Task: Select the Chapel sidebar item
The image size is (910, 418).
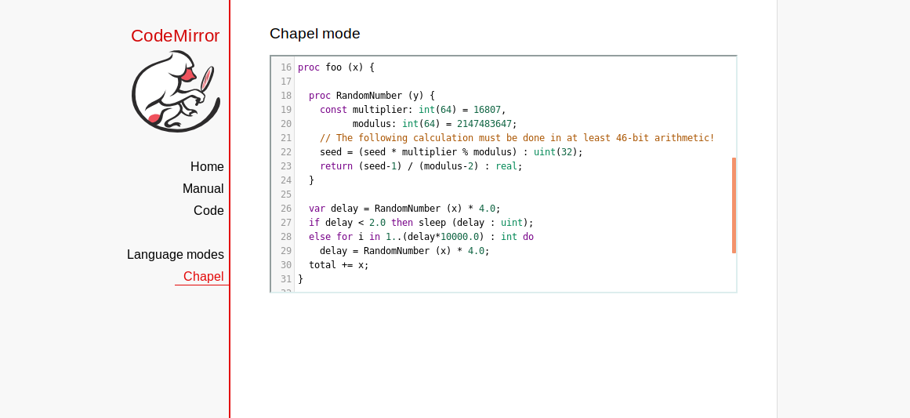Action: tap(203, 277)
